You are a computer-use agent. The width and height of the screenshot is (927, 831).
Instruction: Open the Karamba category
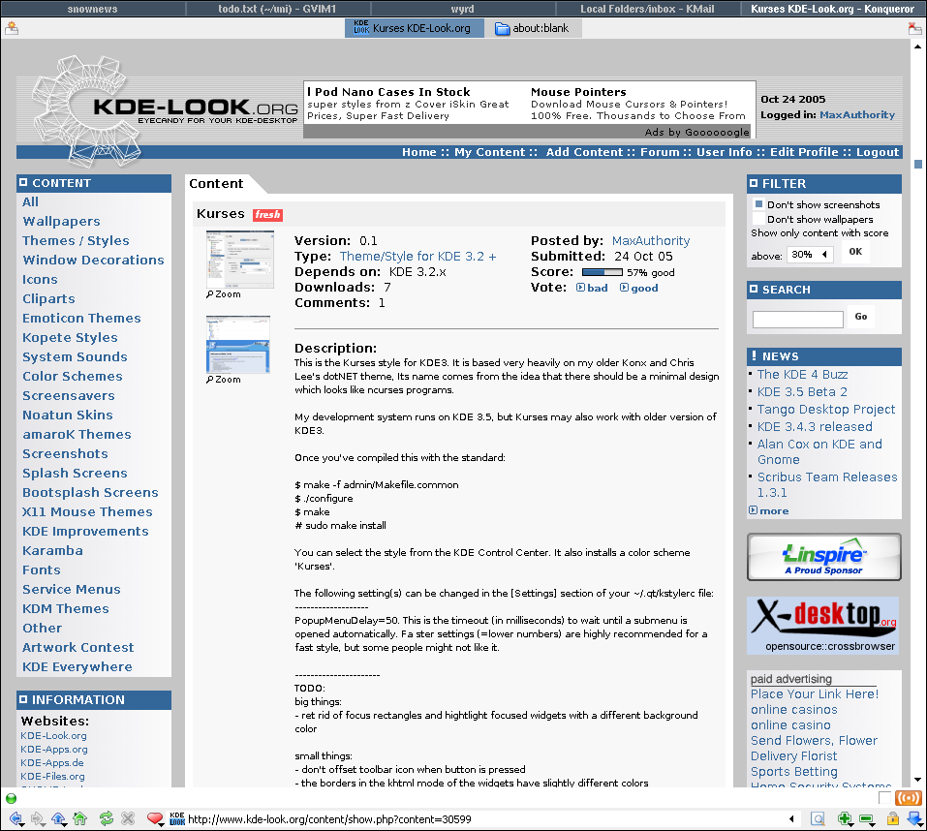coord(52,551)
